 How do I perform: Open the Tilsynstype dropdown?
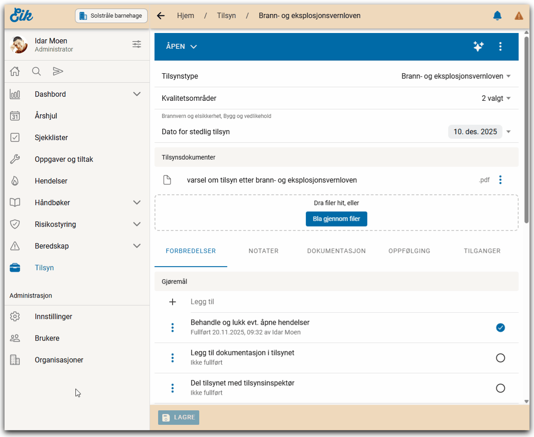click(x=456, y=76)
